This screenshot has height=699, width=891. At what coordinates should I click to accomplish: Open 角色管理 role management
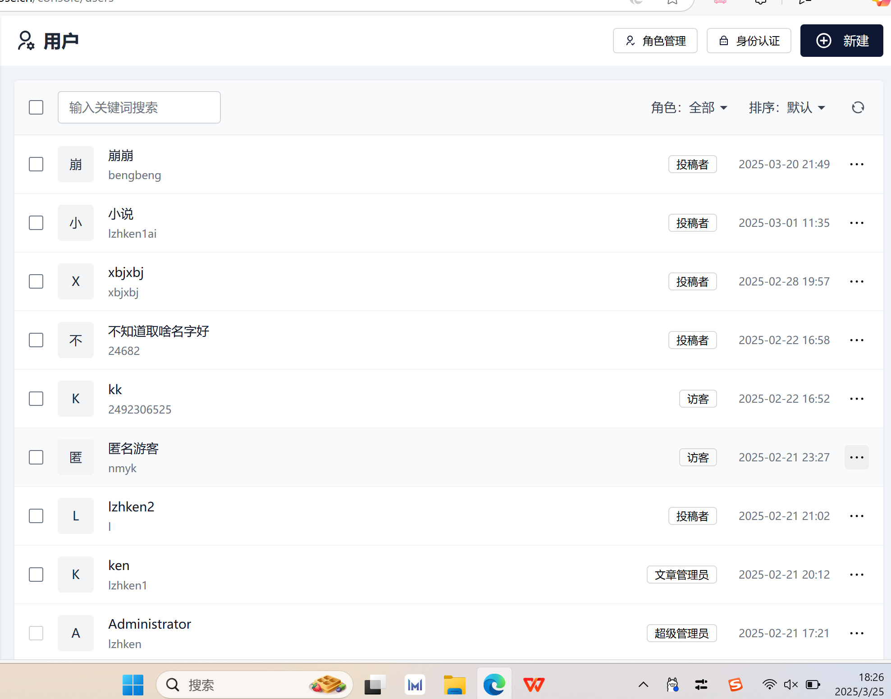[655, 41]
